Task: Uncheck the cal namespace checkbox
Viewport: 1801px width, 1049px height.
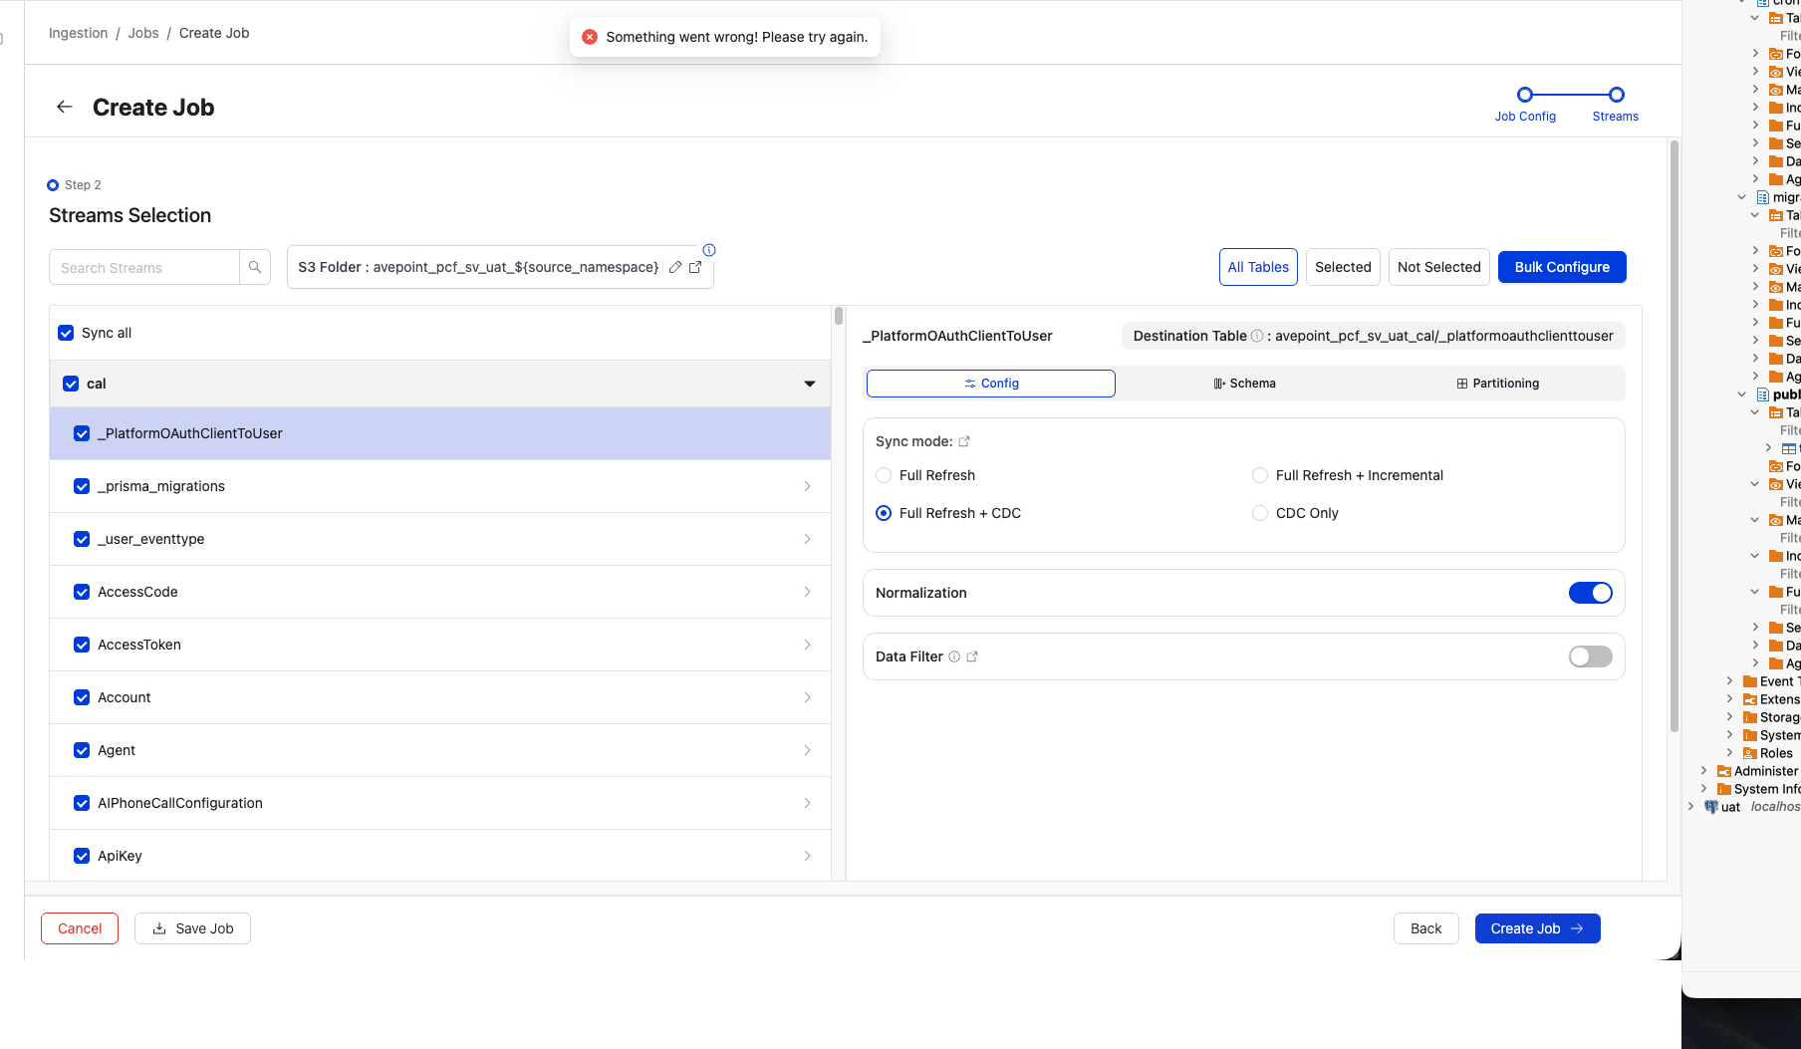Action: (x=71, y=384)
